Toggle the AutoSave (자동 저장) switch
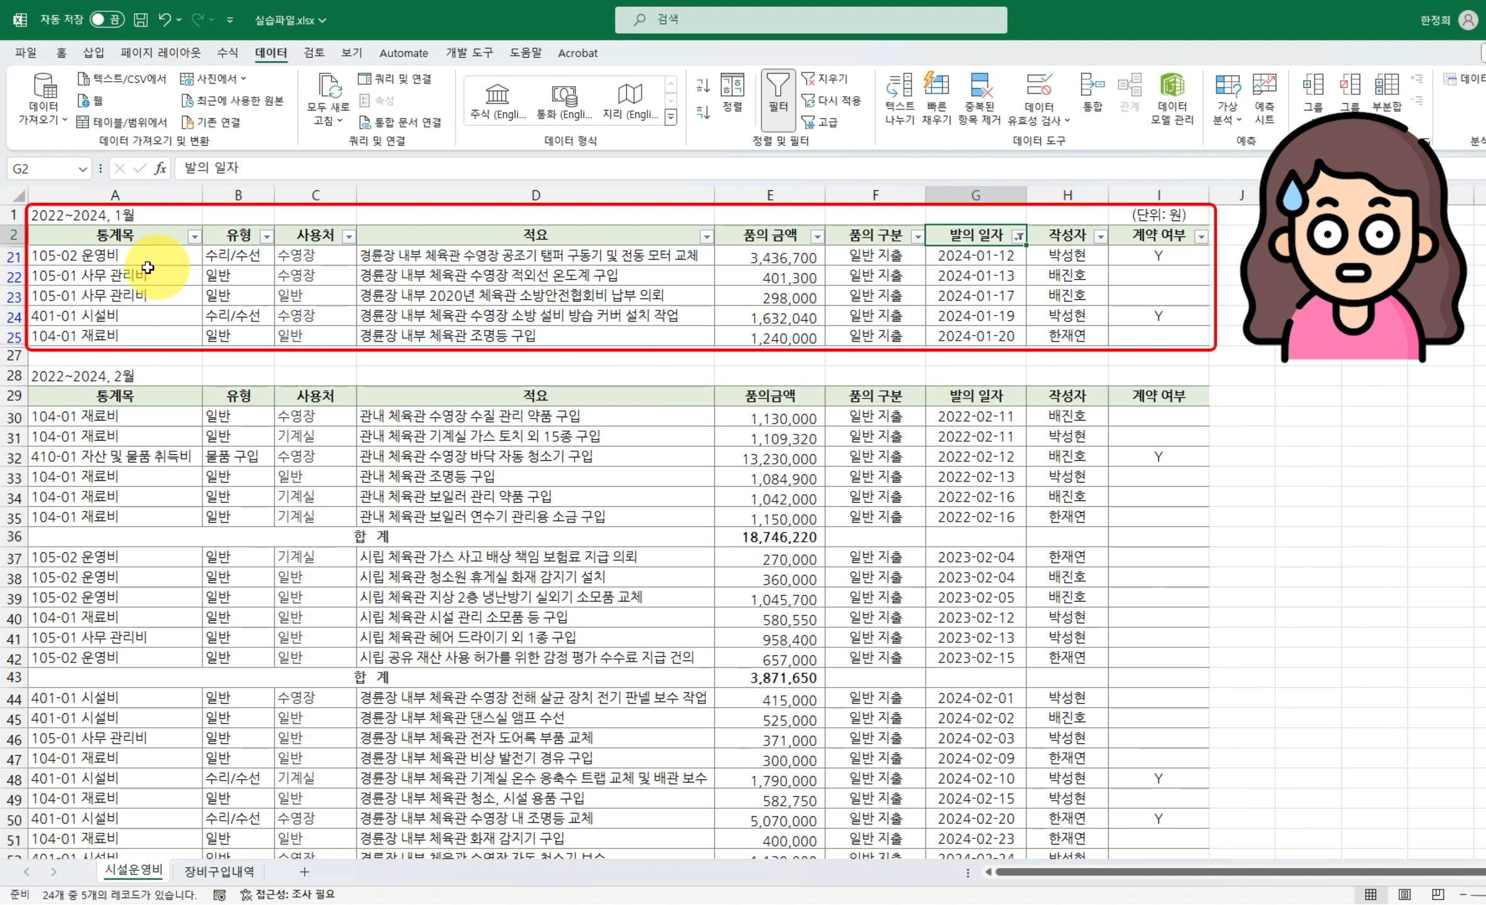Image resolution: width=1486 pixels, height=905 pixels. point(106,20)
